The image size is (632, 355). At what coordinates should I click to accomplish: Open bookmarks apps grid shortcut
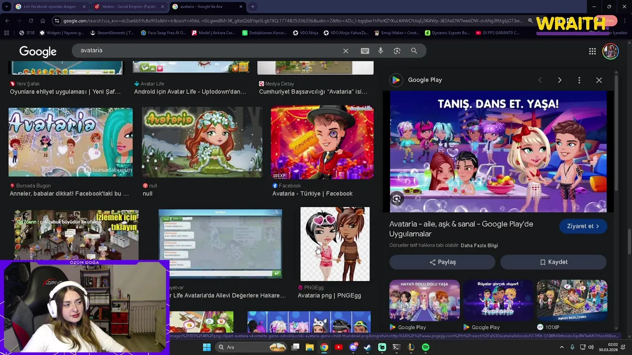point(6,33)
